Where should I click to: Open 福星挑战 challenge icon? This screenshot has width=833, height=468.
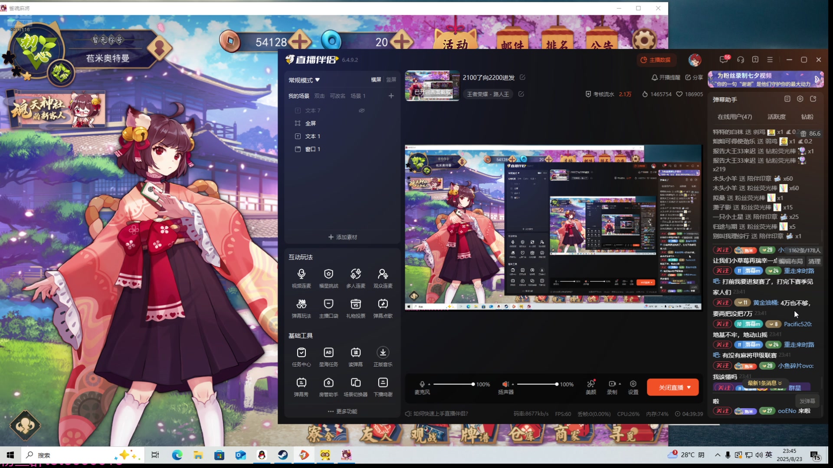(x=328, y=278)
